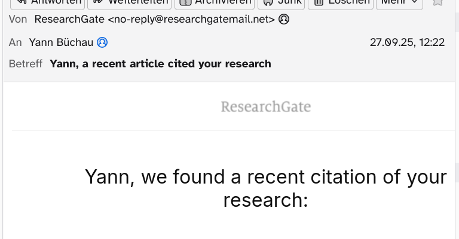Click the trash icon on Löschen button
This screenshot has height=239, width=459.
[x=319, y=3]
